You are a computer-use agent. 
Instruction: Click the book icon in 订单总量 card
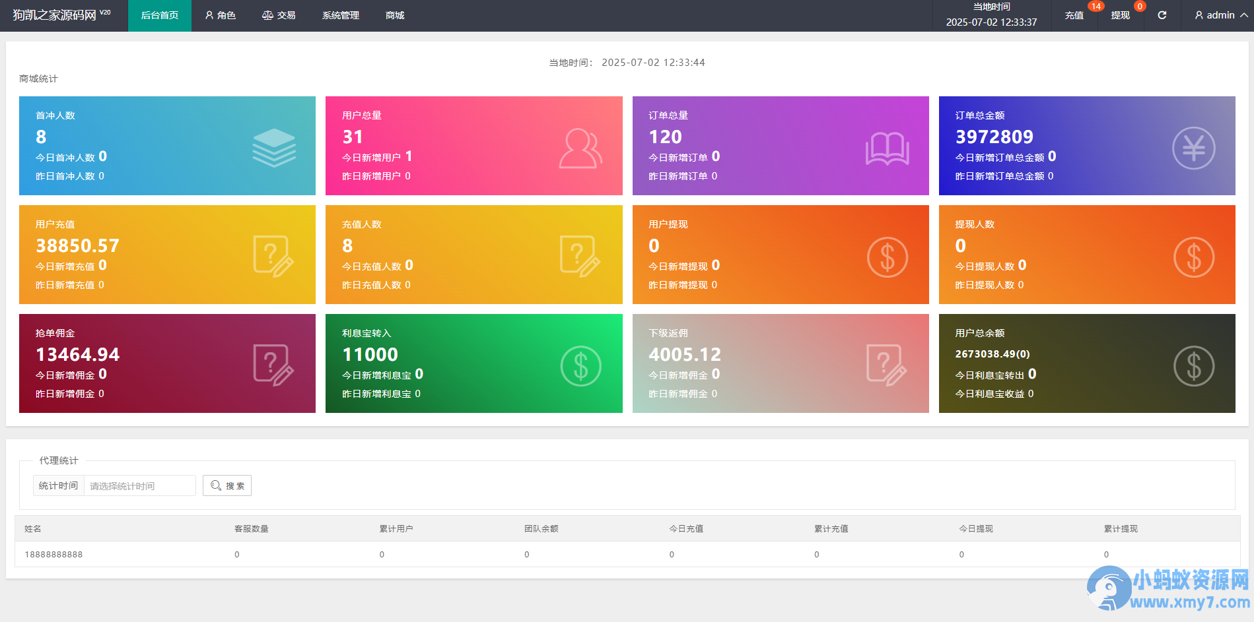click(x=887, y=148)
